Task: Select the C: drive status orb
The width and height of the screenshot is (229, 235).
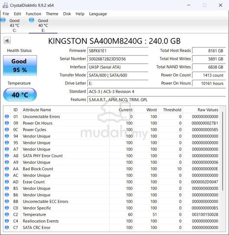Action: pyautogui.click(x=3, y=20)
